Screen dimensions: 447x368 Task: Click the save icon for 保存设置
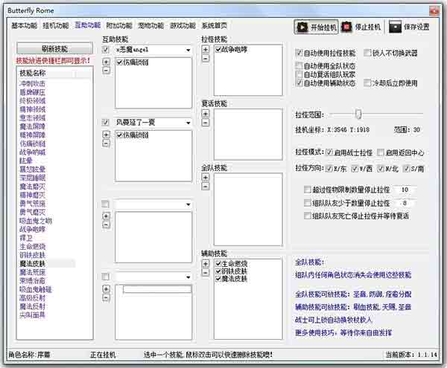coord(396,26)
